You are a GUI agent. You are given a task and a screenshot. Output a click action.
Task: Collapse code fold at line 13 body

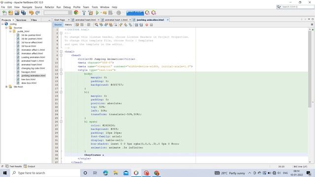click(x=61, y=74)
